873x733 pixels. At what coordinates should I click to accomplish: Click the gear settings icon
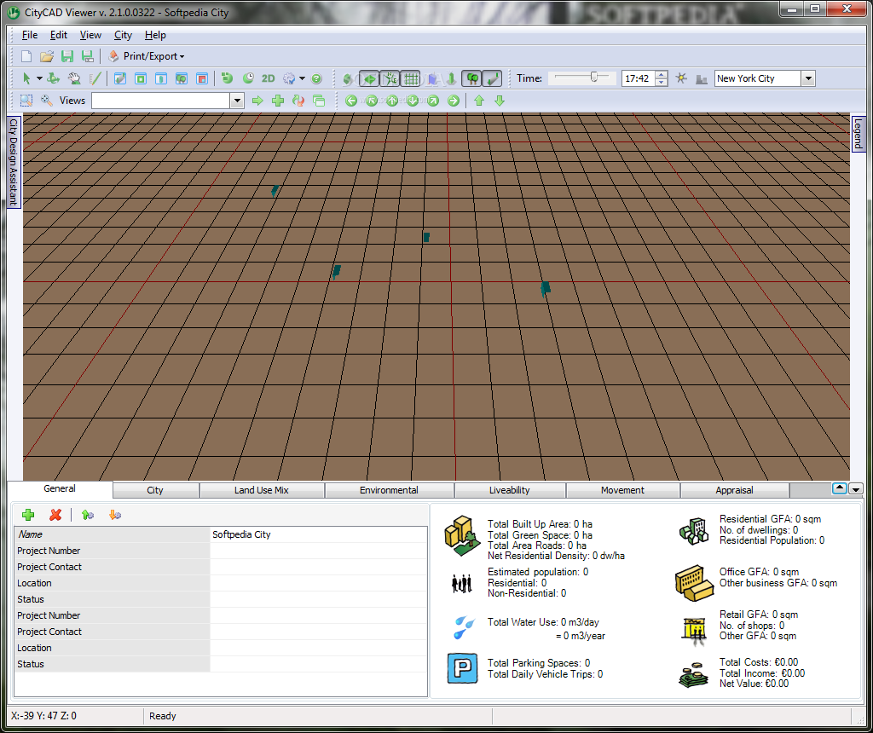289,78
